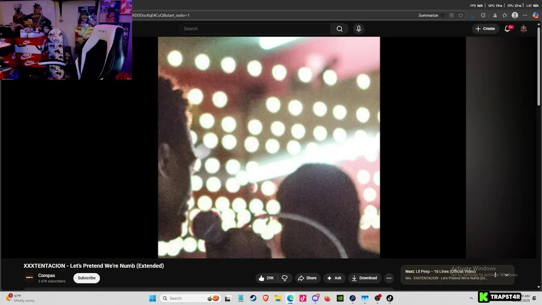542x305 pixels.
Task: Open Edge settings and more menu
Action: click(525, 15)
